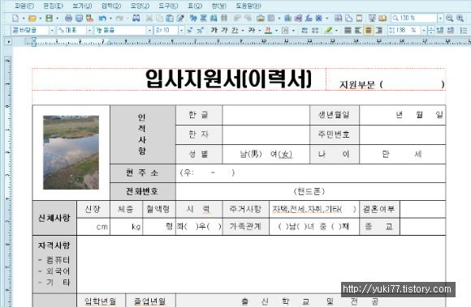Image resolution: width=471 pixels, height=307 pixels.
Task: Click the line spacing stepper arrows
Action: (430, 30)
